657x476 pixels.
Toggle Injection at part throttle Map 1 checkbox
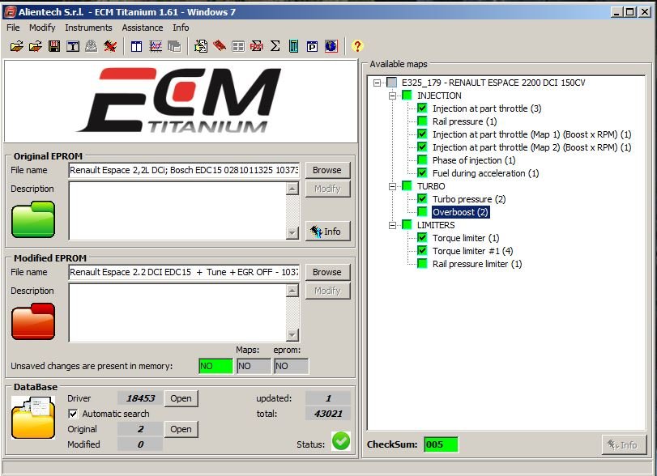pyautogui.click(x=422, y=134)
